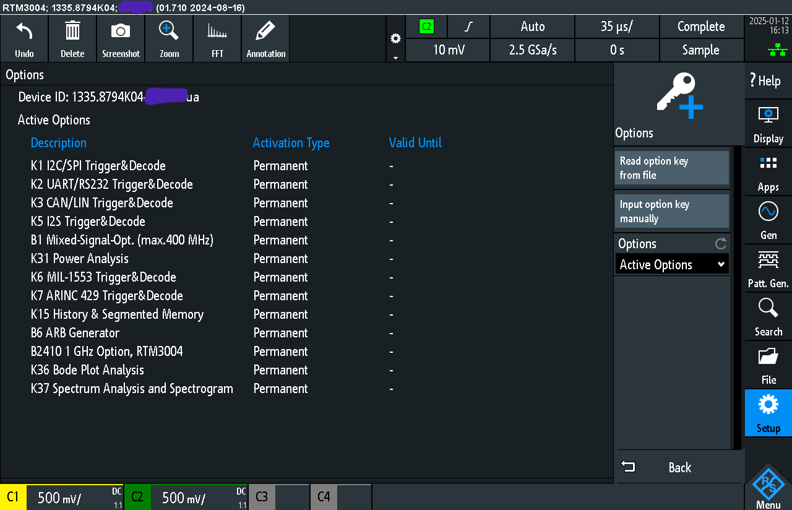The width and height of the screenshot is (792, 510).
Task: Click Input option key manually
Action: [x=672, y=211]
